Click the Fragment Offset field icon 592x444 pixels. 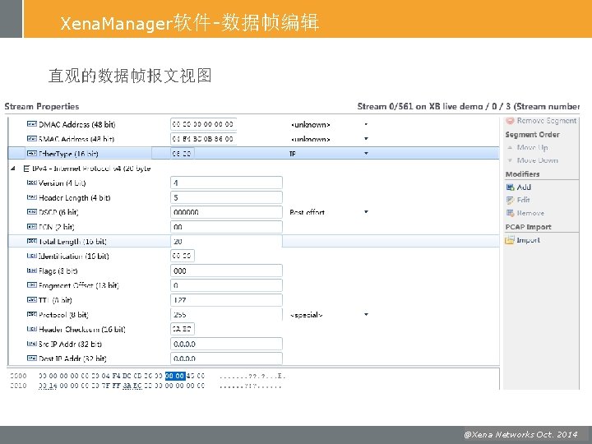click(x=32, y=285)
